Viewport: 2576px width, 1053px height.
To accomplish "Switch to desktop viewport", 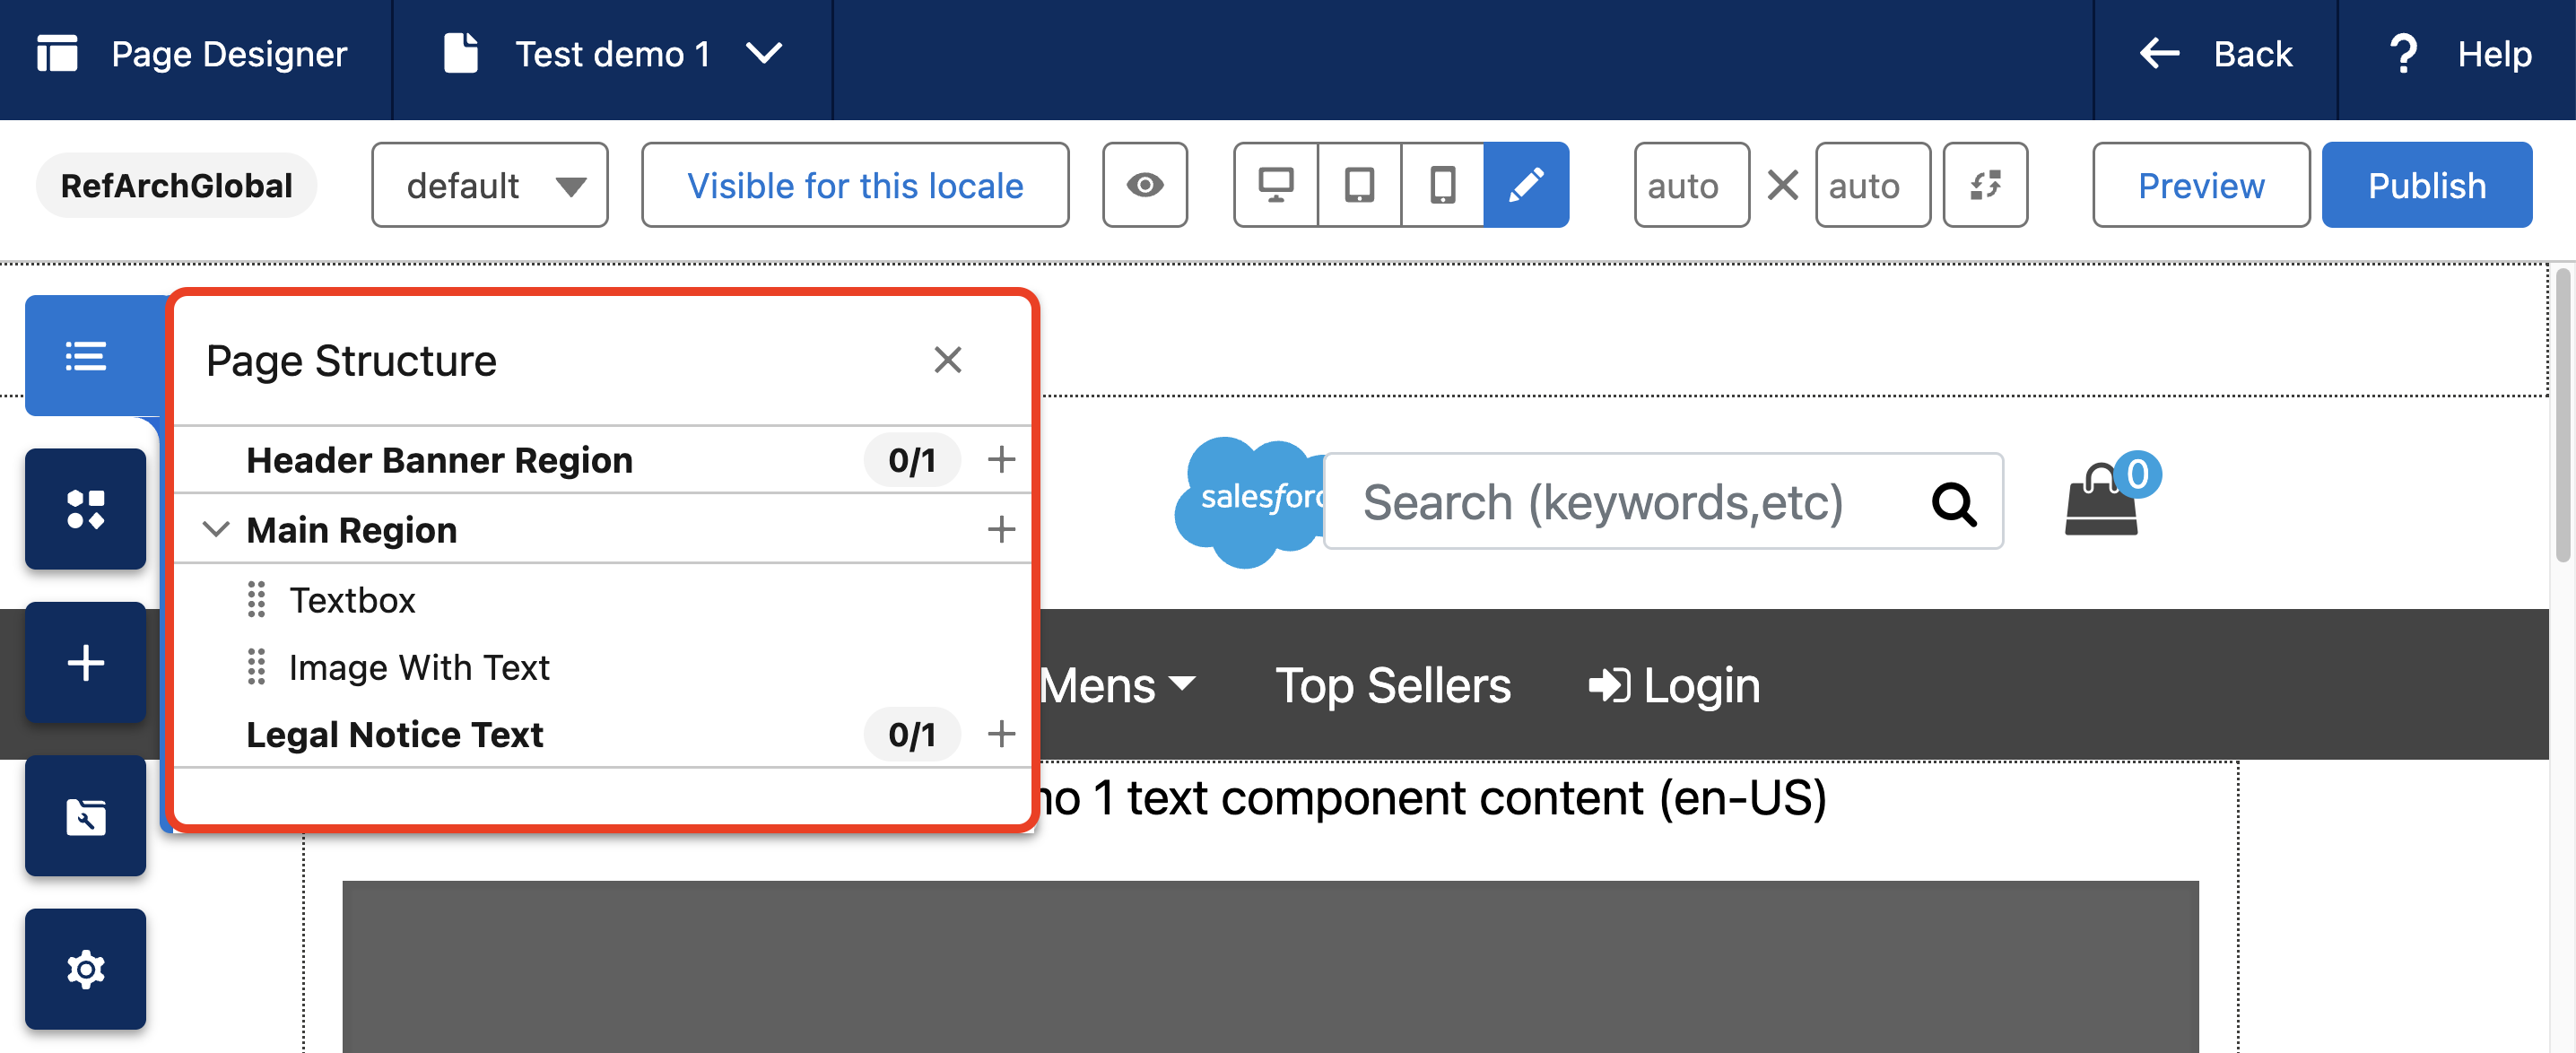I will coord(1276,185).
